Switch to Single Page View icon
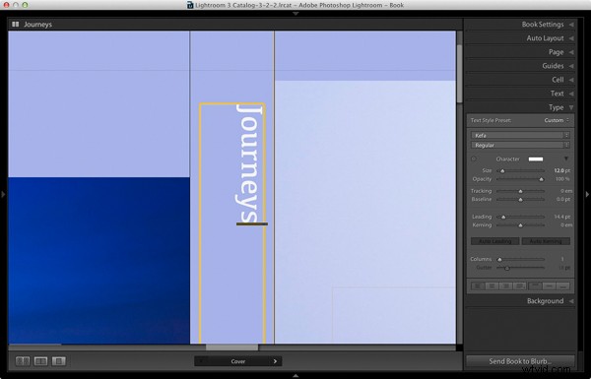 coord(59,361)
